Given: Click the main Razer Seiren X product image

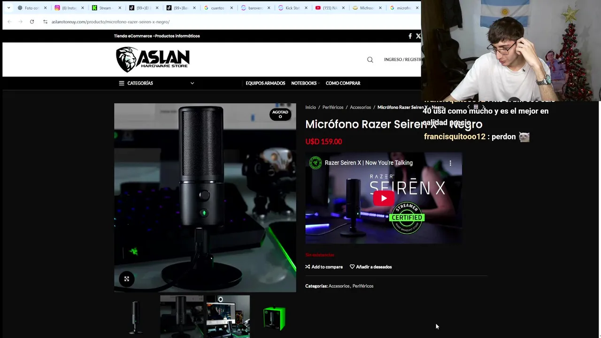Looking at the screenshot, I should tap(205, 198).
